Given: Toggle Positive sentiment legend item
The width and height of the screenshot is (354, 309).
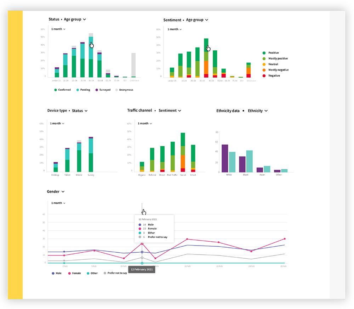Looking at the screenshot, I should click(271, 53).
